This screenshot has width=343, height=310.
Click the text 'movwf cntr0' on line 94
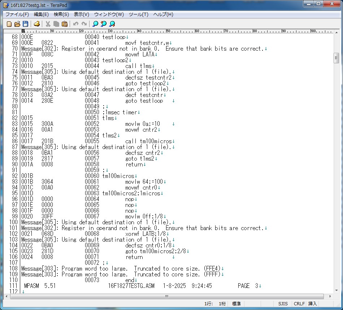tap(141, 187)
